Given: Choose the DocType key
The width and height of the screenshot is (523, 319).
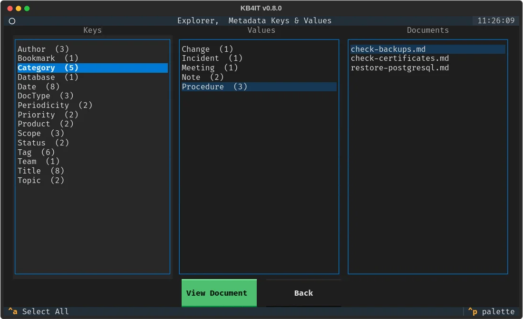Looking at the screenshot, I should (x=92, y=96).
